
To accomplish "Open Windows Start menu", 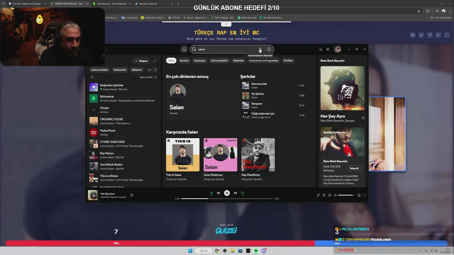I will 190,251.
